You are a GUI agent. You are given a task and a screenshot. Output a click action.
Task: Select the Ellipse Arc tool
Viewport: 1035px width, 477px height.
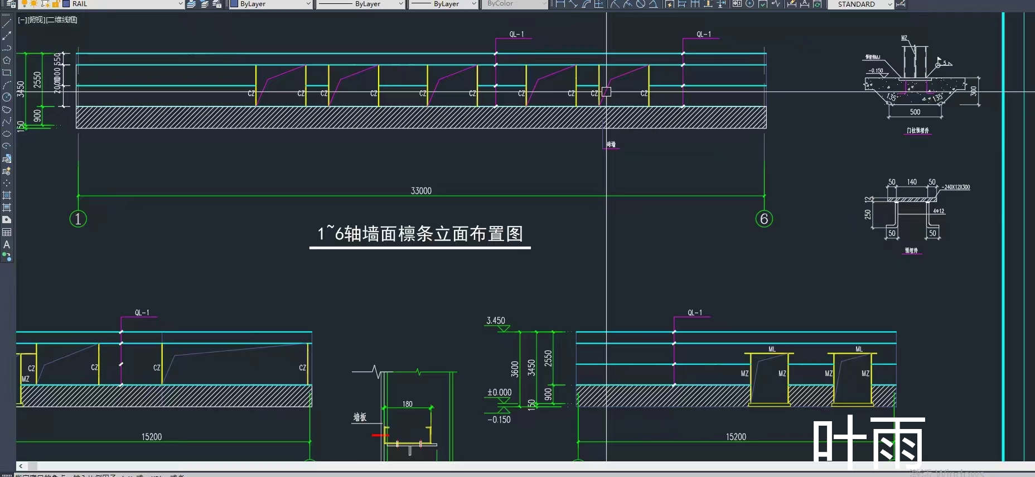tap(7, 146)
